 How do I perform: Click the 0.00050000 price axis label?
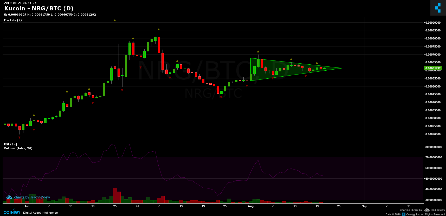(x=433, y=86)
